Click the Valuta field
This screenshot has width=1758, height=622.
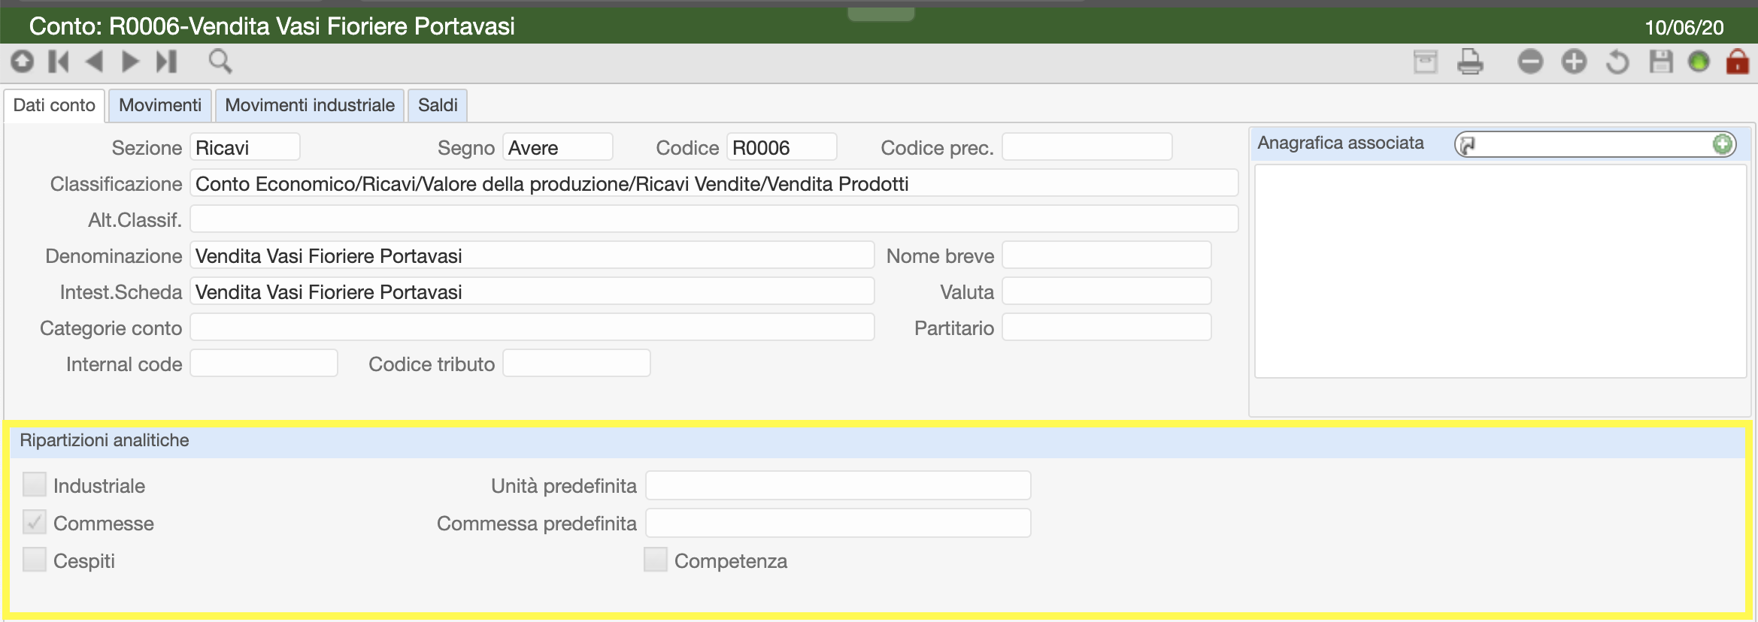tap(1107, 291)
